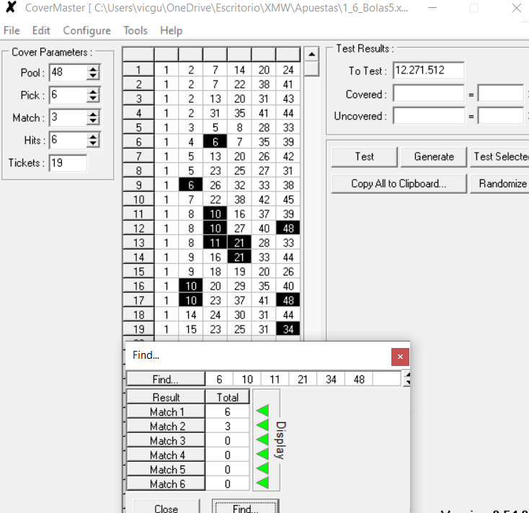Increase the Match value with up arrow
This screenshot has height=513, width=529.
(x=93, y=114)
